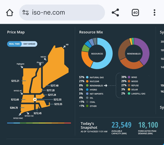Screen dimensions: 164x145
Task: Click the Renewables donut chart center
Action: pyautogui.click(x=134, y=54)
